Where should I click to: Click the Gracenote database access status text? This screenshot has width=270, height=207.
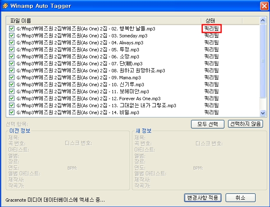click(x=55, y=200)
